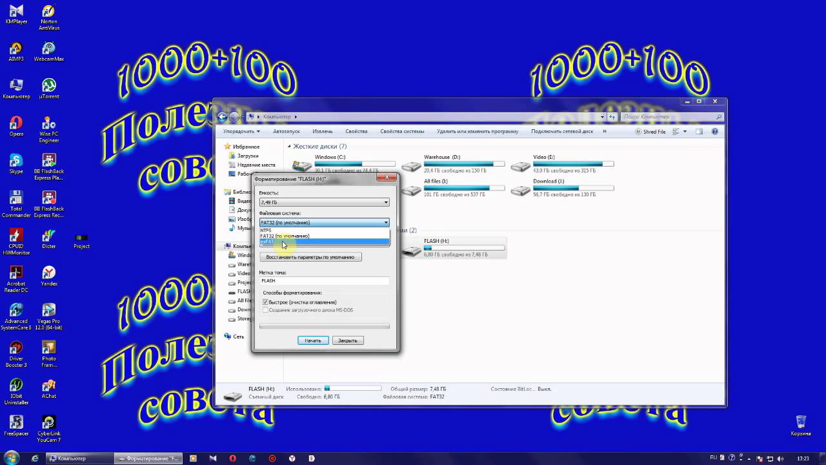Select the FLASH (H:) removable drive
The image size is (826, 465).
tap(453, 247)
